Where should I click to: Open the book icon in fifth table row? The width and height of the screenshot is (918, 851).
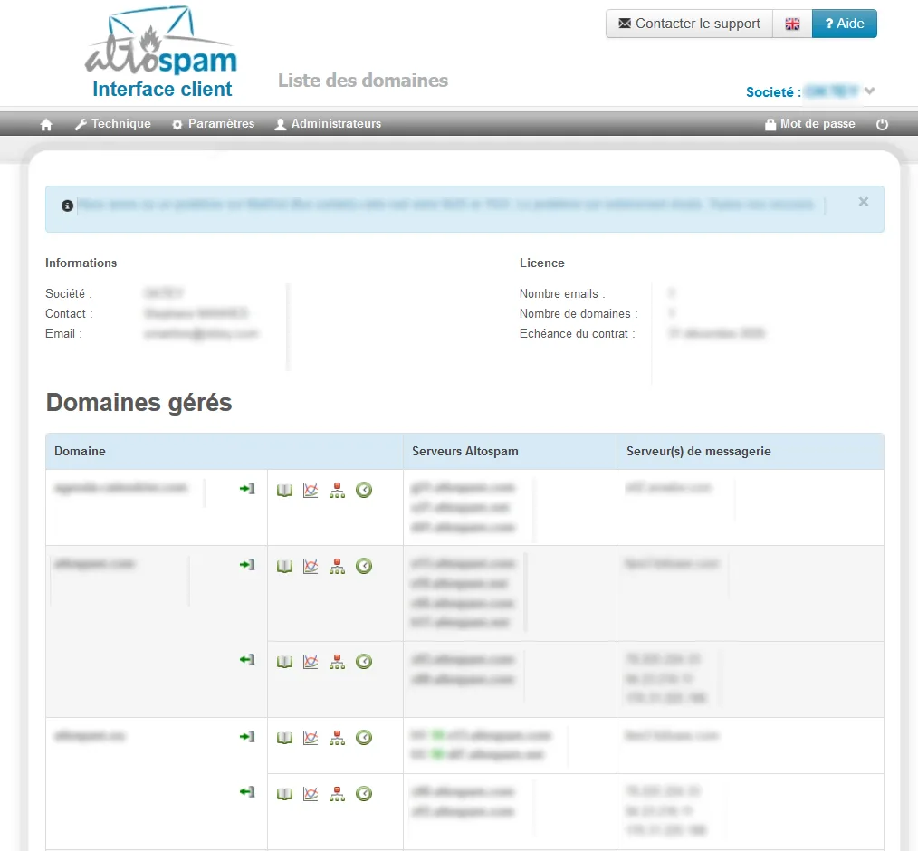click(284, 794)
